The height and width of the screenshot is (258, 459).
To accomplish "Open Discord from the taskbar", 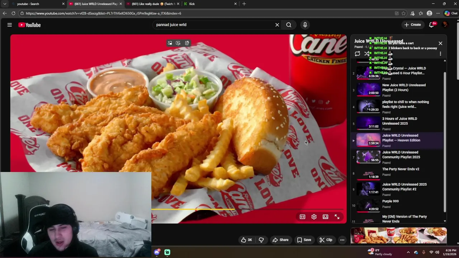I will click(157, 252).
